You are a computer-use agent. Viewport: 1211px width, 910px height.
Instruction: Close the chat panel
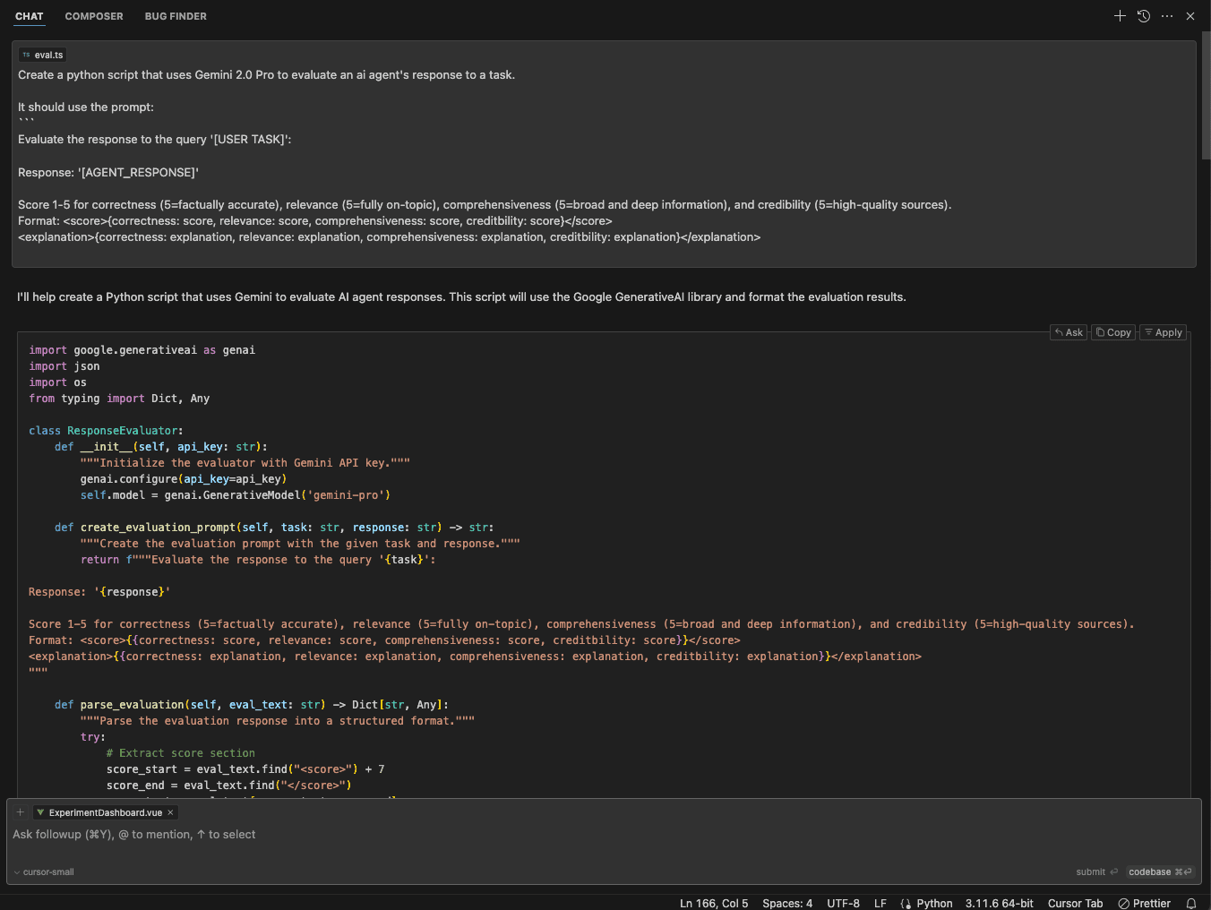point(1190,16)
